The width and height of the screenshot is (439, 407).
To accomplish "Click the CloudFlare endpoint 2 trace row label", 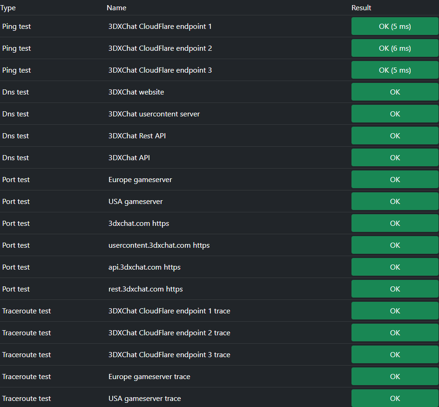I will click(x=169, y=332).
